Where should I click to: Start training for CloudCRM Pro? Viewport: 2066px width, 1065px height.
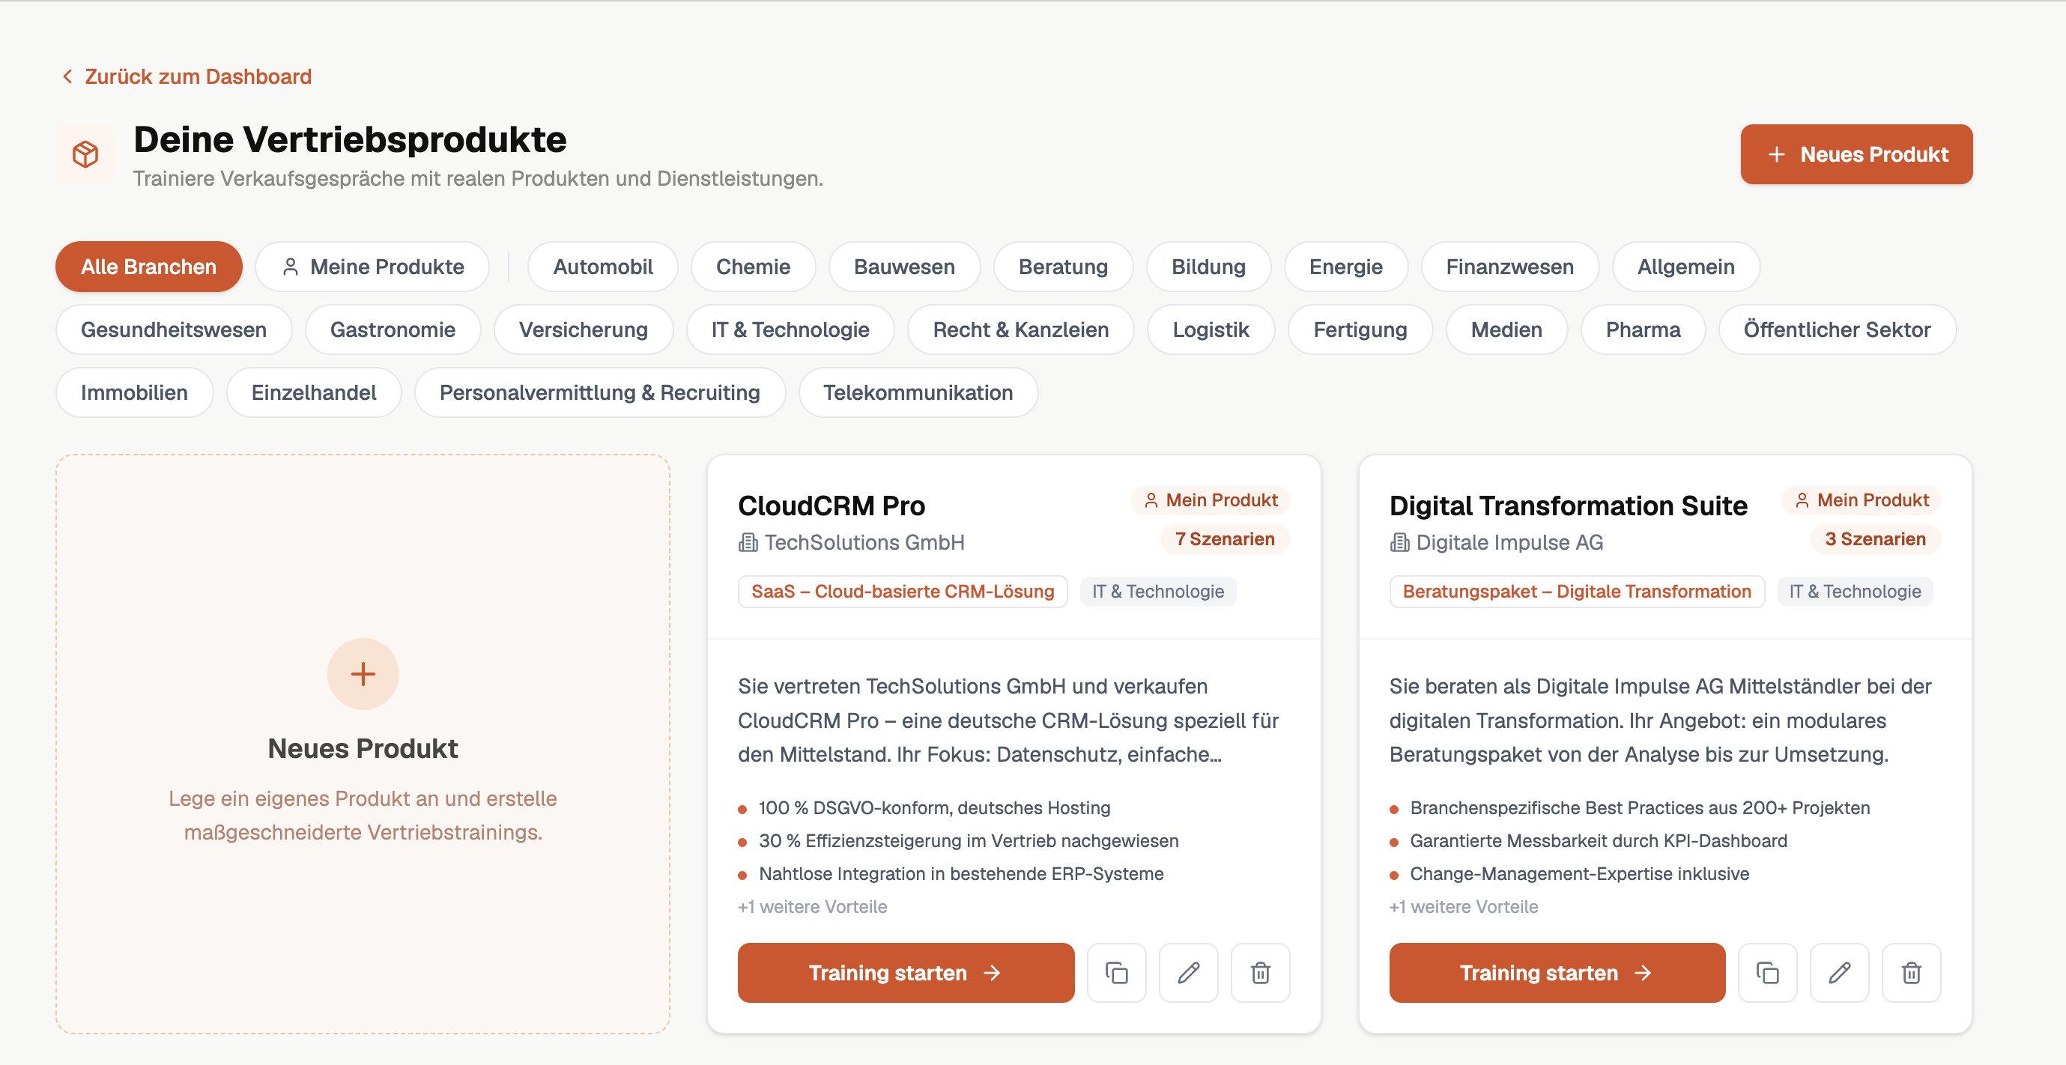906,973
